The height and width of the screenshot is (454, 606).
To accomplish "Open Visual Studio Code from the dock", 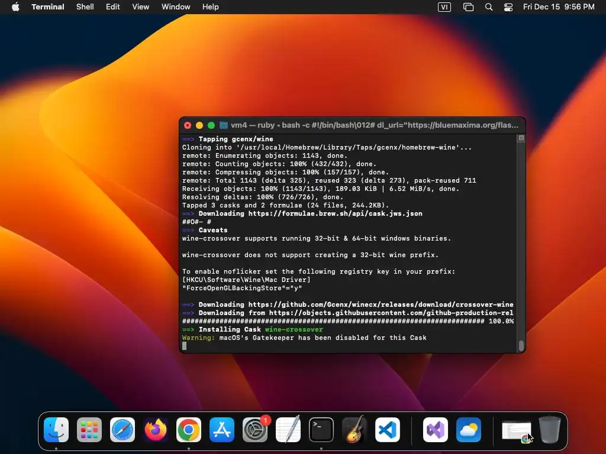I will [x=388, y=430].
